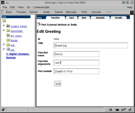Screen dimensions: 135x113
Task: Focus the Function name input field
Action: 76,54
